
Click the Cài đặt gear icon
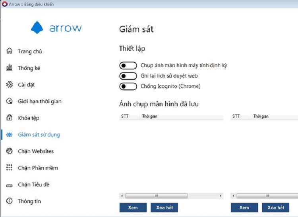click(x=9, y=84)
